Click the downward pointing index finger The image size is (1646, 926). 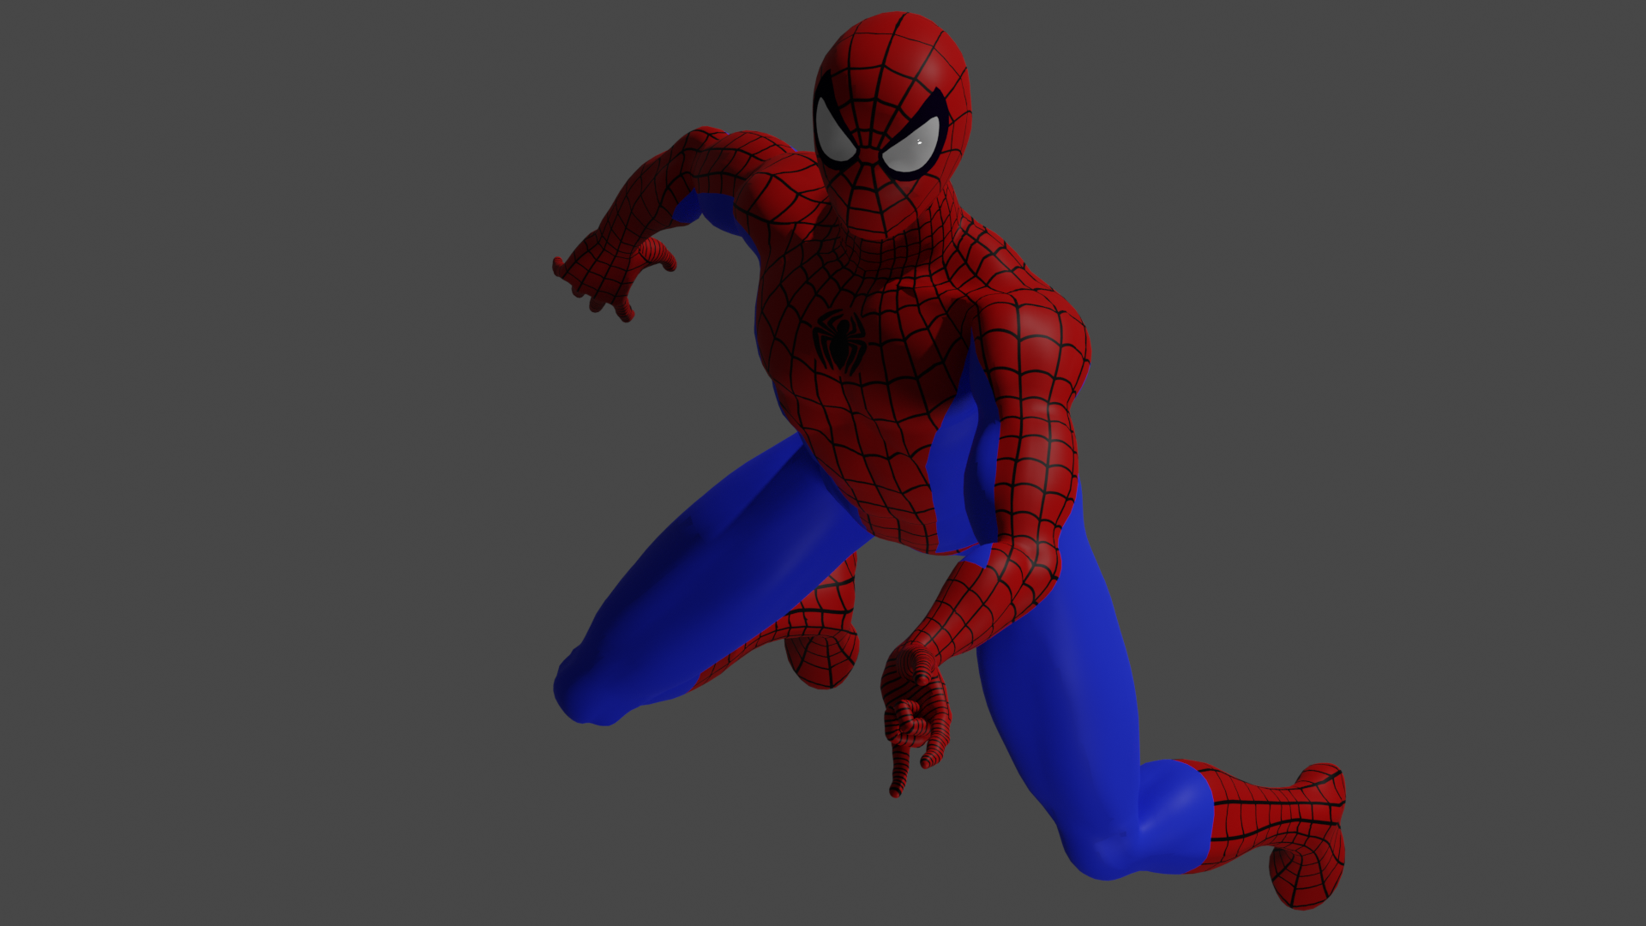tap(901, 765)
